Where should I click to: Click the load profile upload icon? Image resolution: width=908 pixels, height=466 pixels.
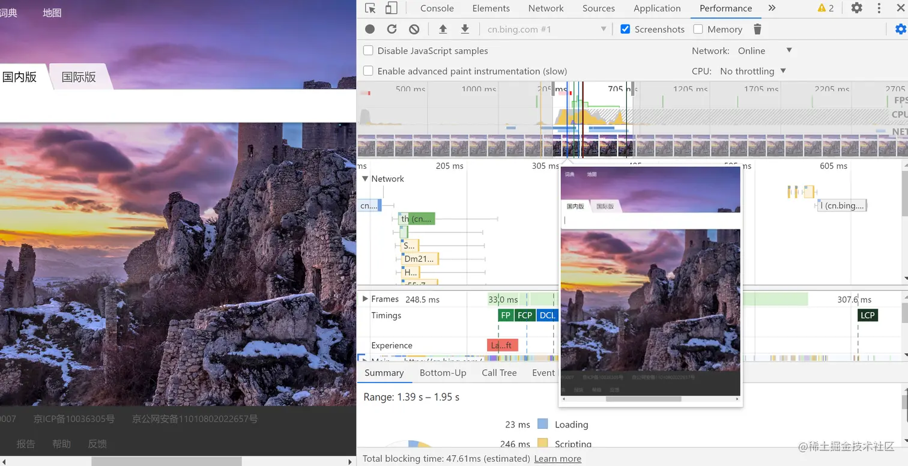[443, 29]
